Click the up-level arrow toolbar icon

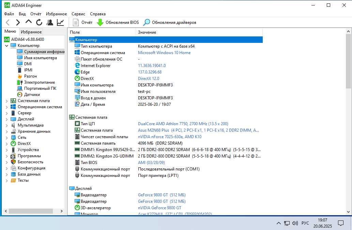(29, 22)
